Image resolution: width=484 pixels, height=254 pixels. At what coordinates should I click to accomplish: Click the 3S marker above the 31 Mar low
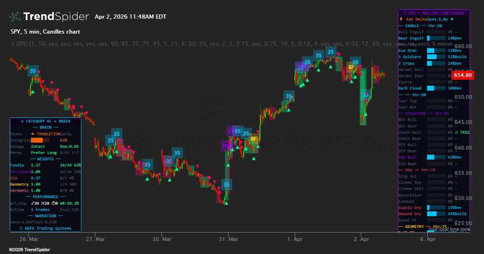pos(227,185)
